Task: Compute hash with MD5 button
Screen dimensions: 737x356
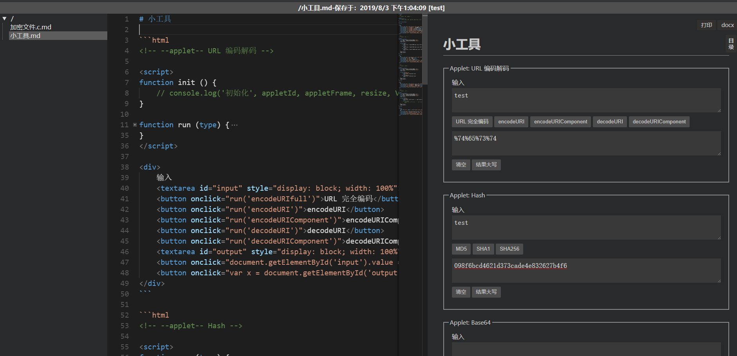Action: [x=461, y=249]
